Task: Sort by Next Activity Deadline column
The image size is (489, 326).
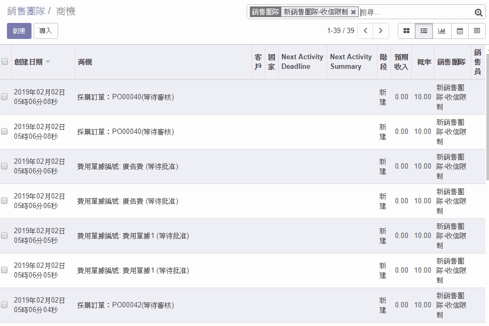Action: click(302, 62)
